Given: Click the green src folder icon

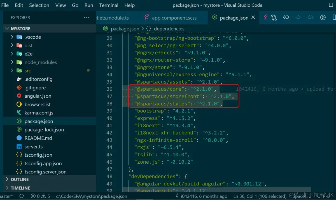Looking at the screenshot, I should coord(19,70).
